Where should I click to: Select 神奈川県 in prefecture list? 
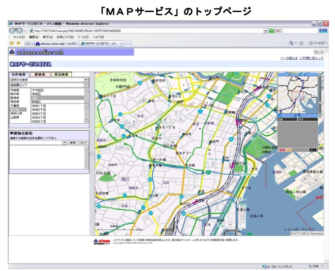click(16, 113)
